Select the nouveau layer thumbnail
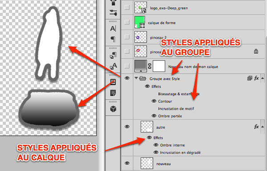Screen dimensions: 267x171 (147, 163)
